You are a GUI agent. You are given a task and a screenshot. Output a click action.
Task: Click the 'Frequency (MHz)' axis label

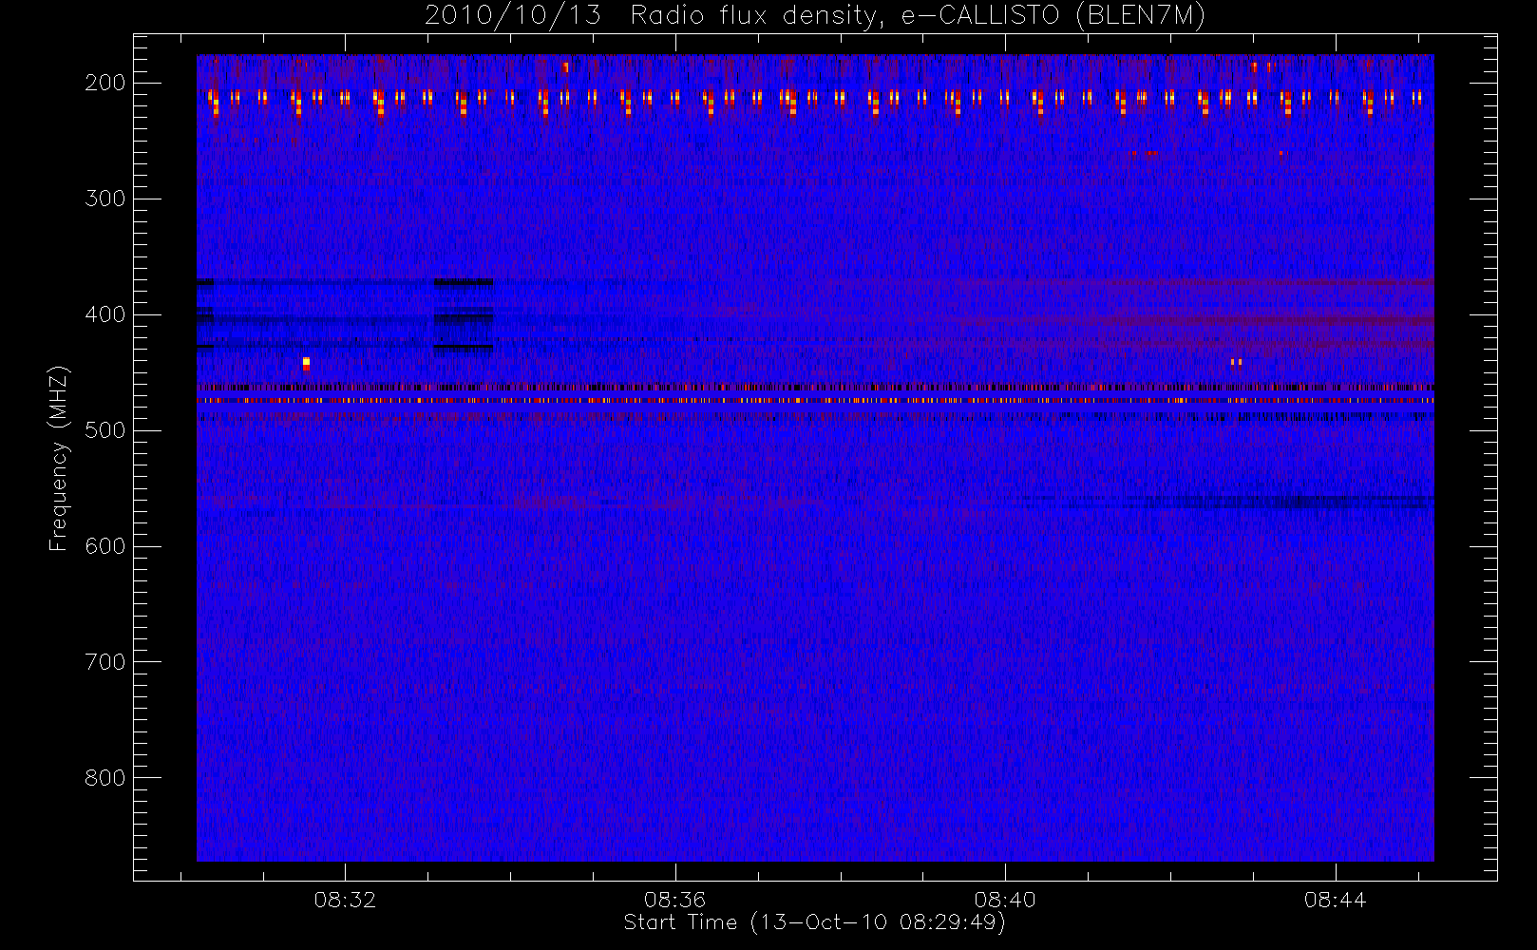(x=59, y=458)
